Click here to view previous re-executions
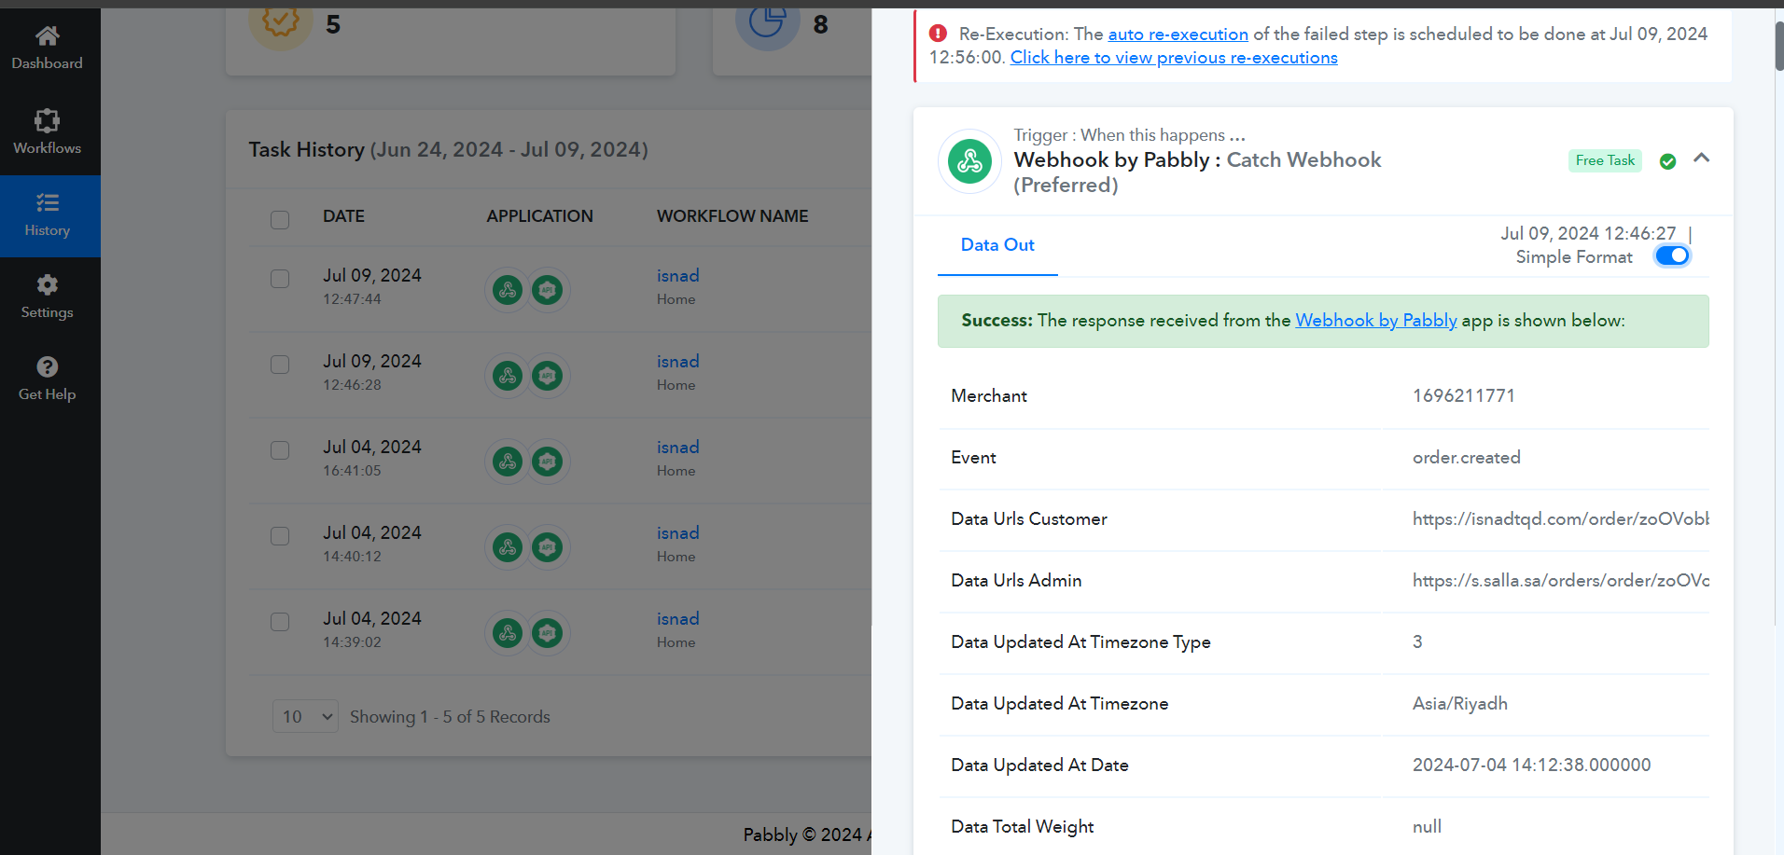 click(x=1174, y=57)
